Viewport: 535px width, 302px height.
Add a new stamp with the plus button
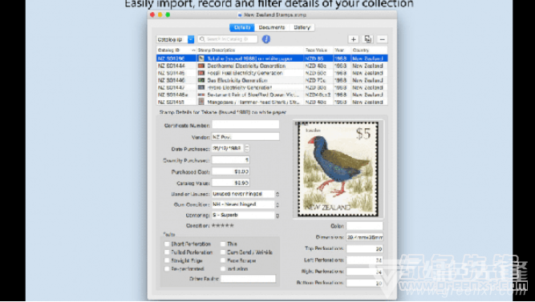pyautogui.click(x=354, y=39)
